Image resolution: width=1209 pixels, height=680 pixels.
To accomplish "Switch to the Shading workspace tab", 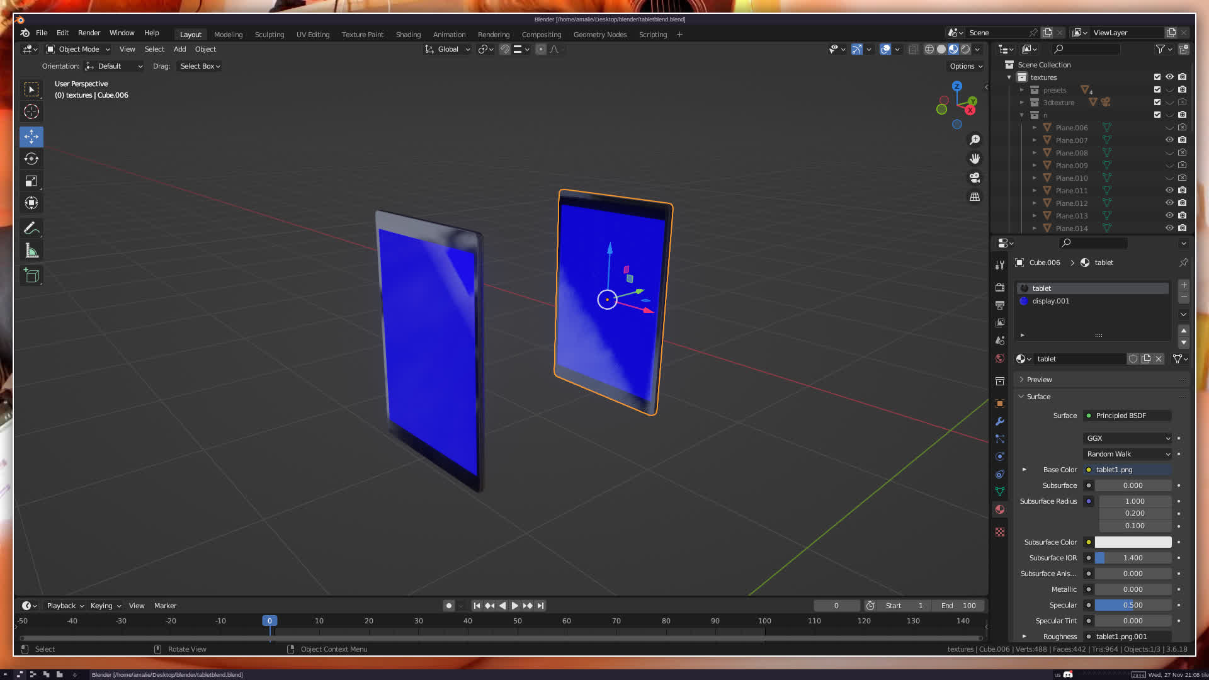I will pos(408,35).
